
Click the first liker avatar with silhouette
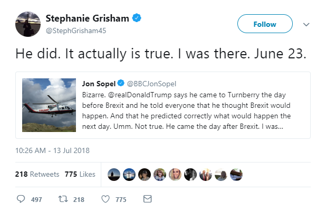114,174
